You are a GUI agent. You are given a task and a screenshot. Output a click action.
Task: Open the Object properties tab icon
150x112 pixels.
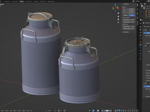point(140,42)
